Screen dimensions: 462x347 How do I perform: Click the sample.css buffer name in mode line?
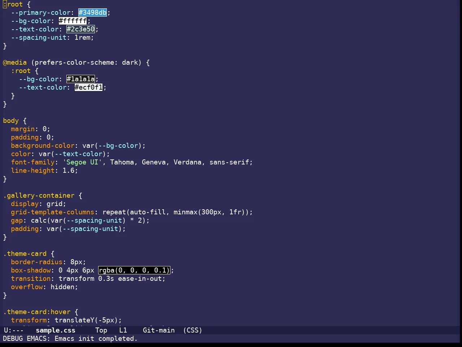(x=56, y=330)
